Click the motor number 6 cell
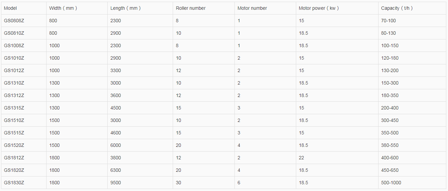448x191 pixels. click(x=239, y=183)
